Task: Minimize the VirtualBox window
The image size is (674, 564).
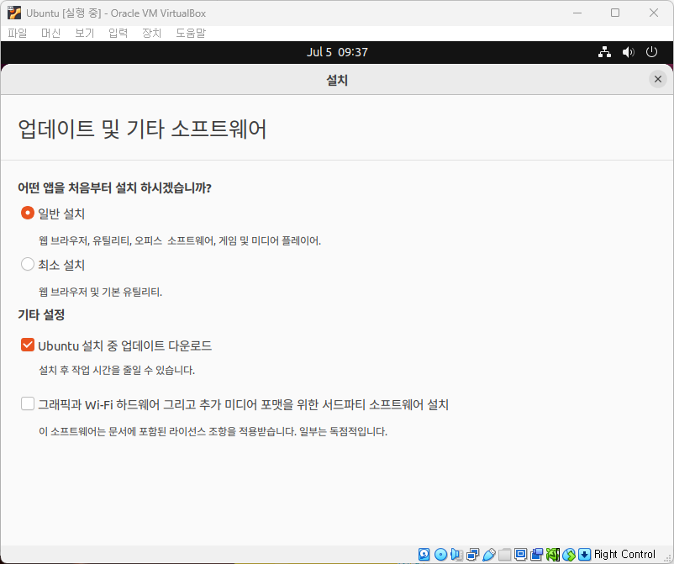Action: coord(577,13)
